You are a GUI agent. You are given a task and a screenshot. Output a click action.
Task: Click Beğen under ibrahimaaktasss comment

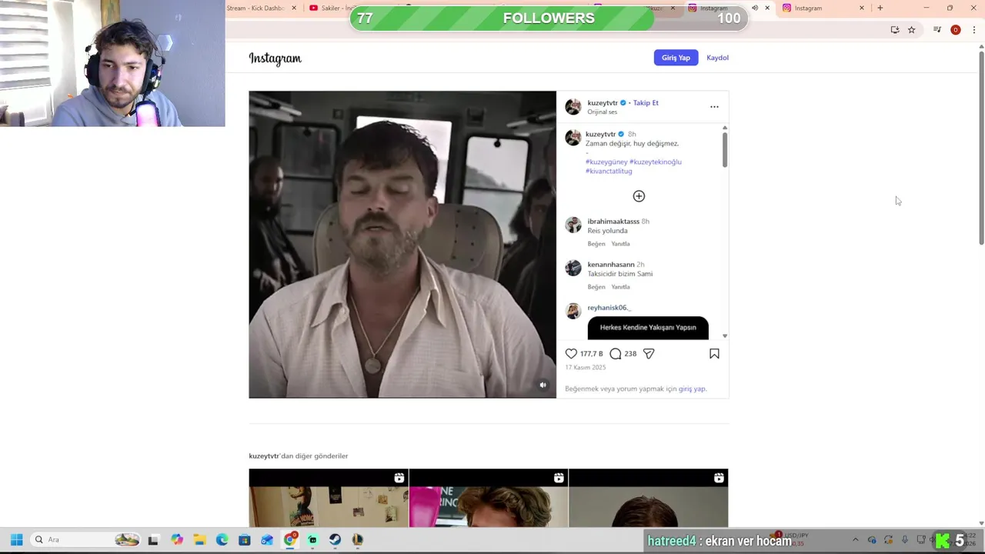(x=596, y=244)
